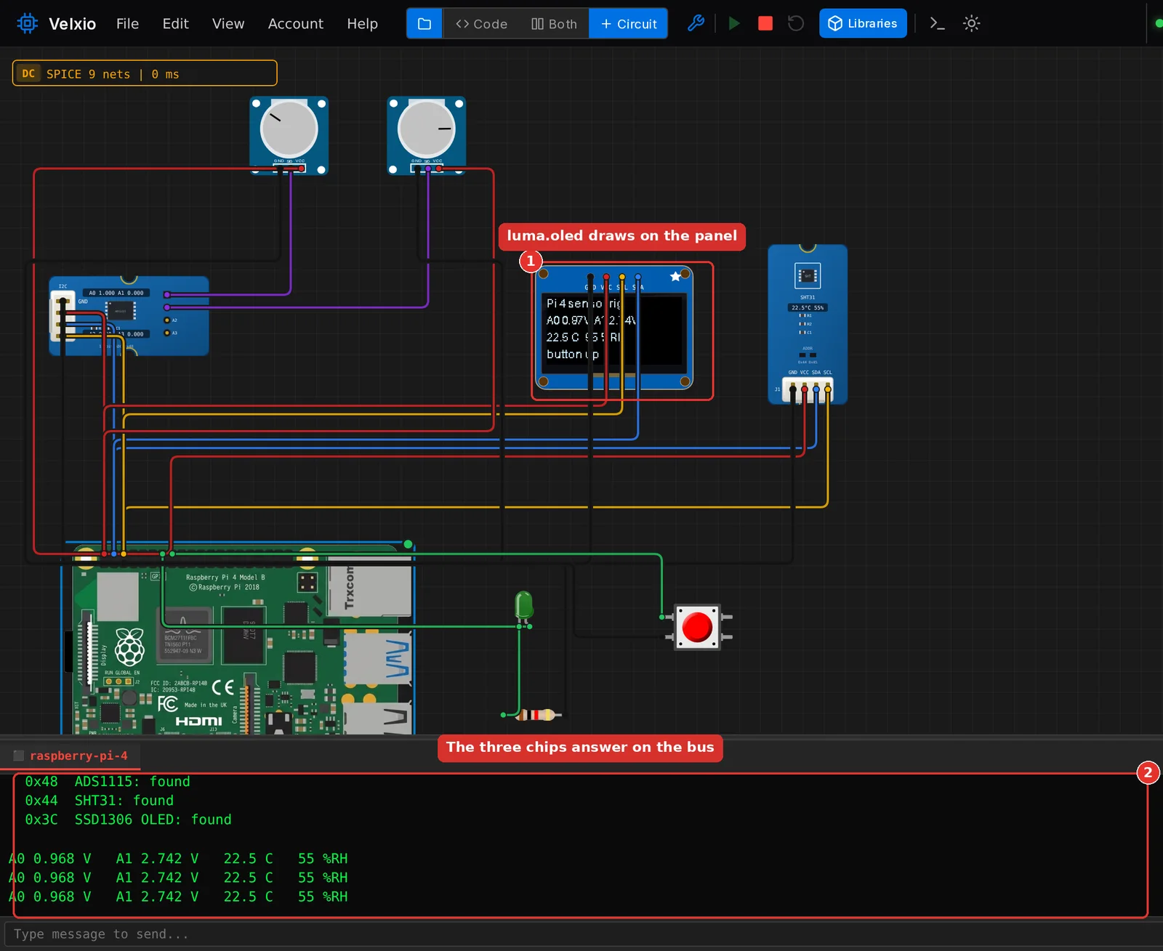1163x951 pixels.
Task: Toggle the serial terminal prompt icon
Action: [x=938, y=23]
